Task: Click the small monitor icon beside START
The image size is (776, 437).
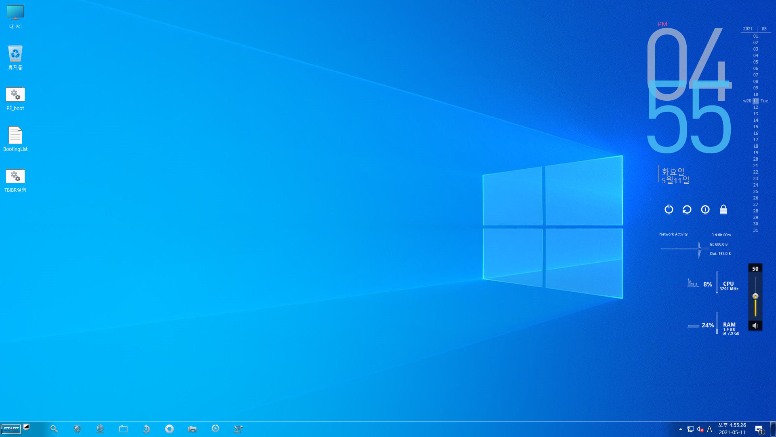Action: tap(26, 426)
